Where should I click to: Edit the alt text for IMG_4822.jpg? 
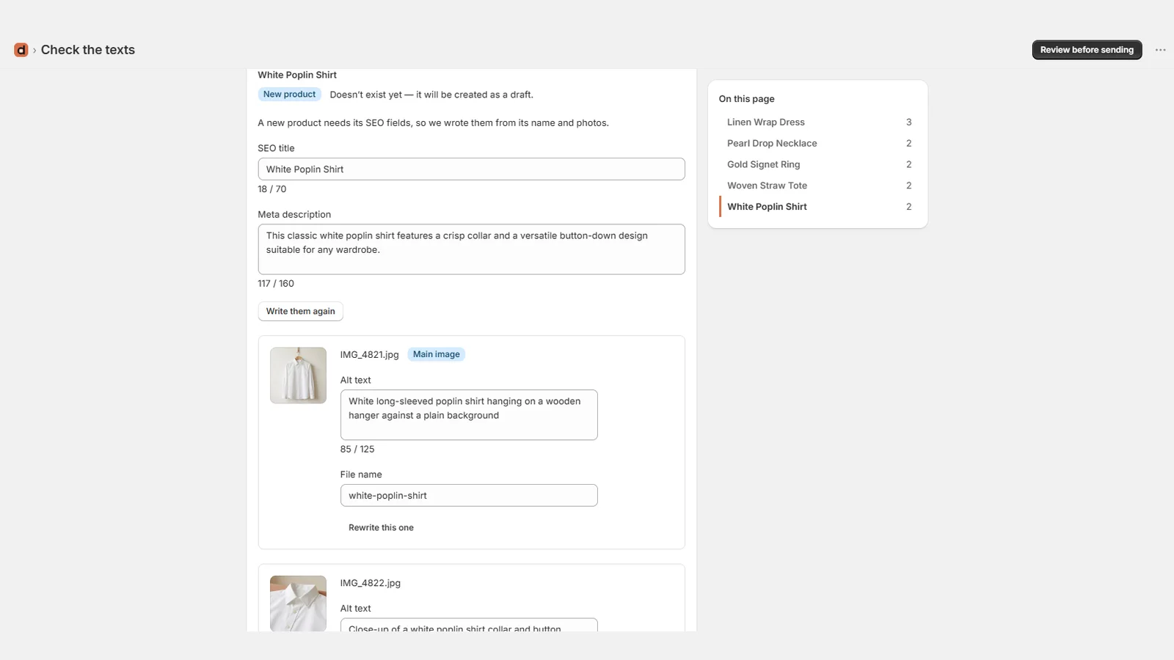pos(469,625)
